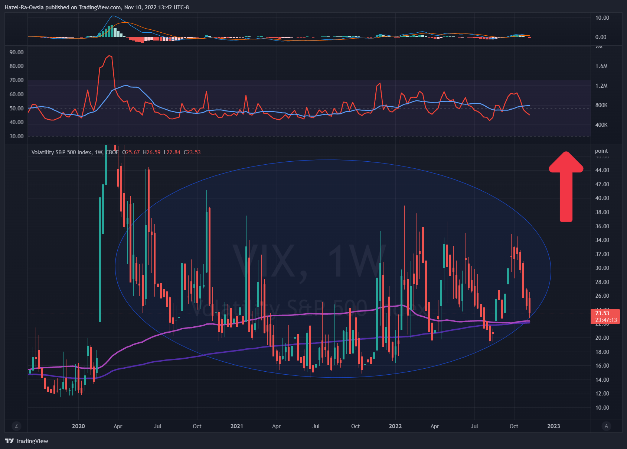This screenshot has height=449, width=627.
Task: Click the MACD 0.00 scale label
Action: coord(601,37)
